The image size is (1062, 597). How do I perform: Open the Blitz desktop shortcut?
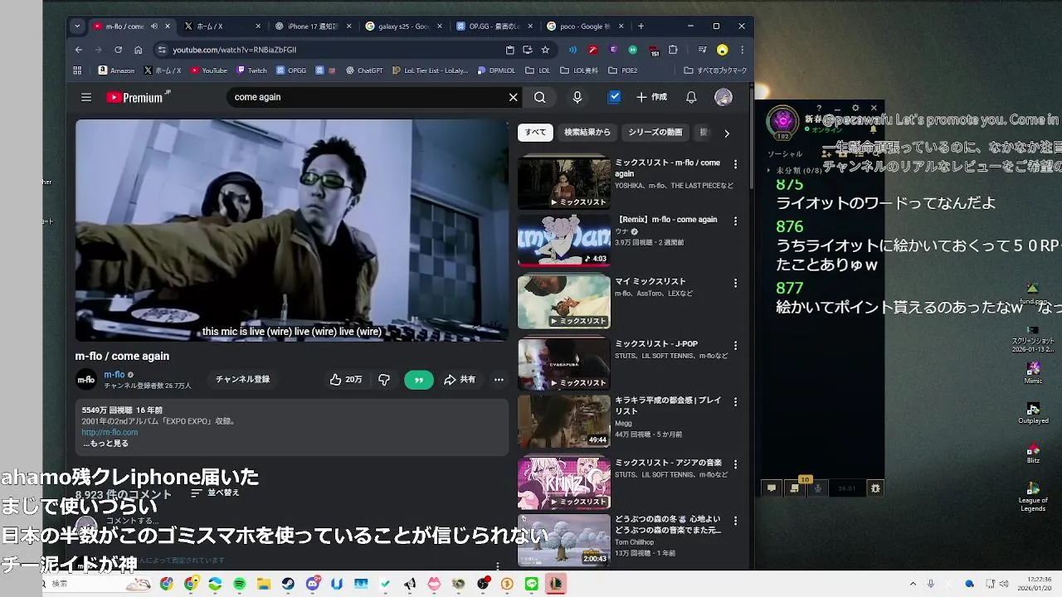coord(1033,452)
